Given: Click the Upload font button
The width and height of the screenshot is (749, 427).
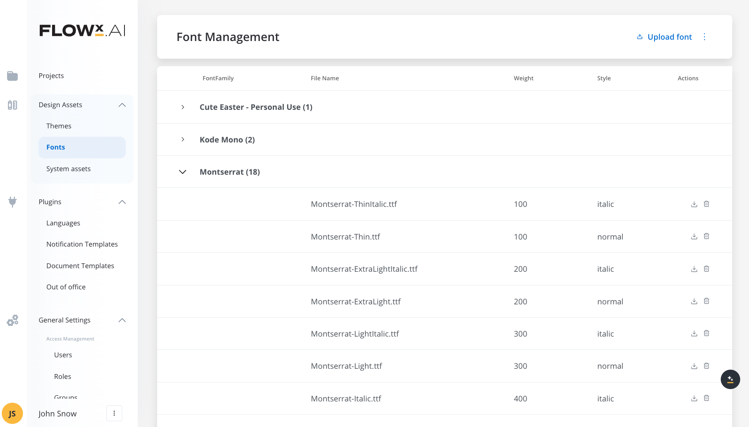Looking at the screenshot, I should coord(664,37).
